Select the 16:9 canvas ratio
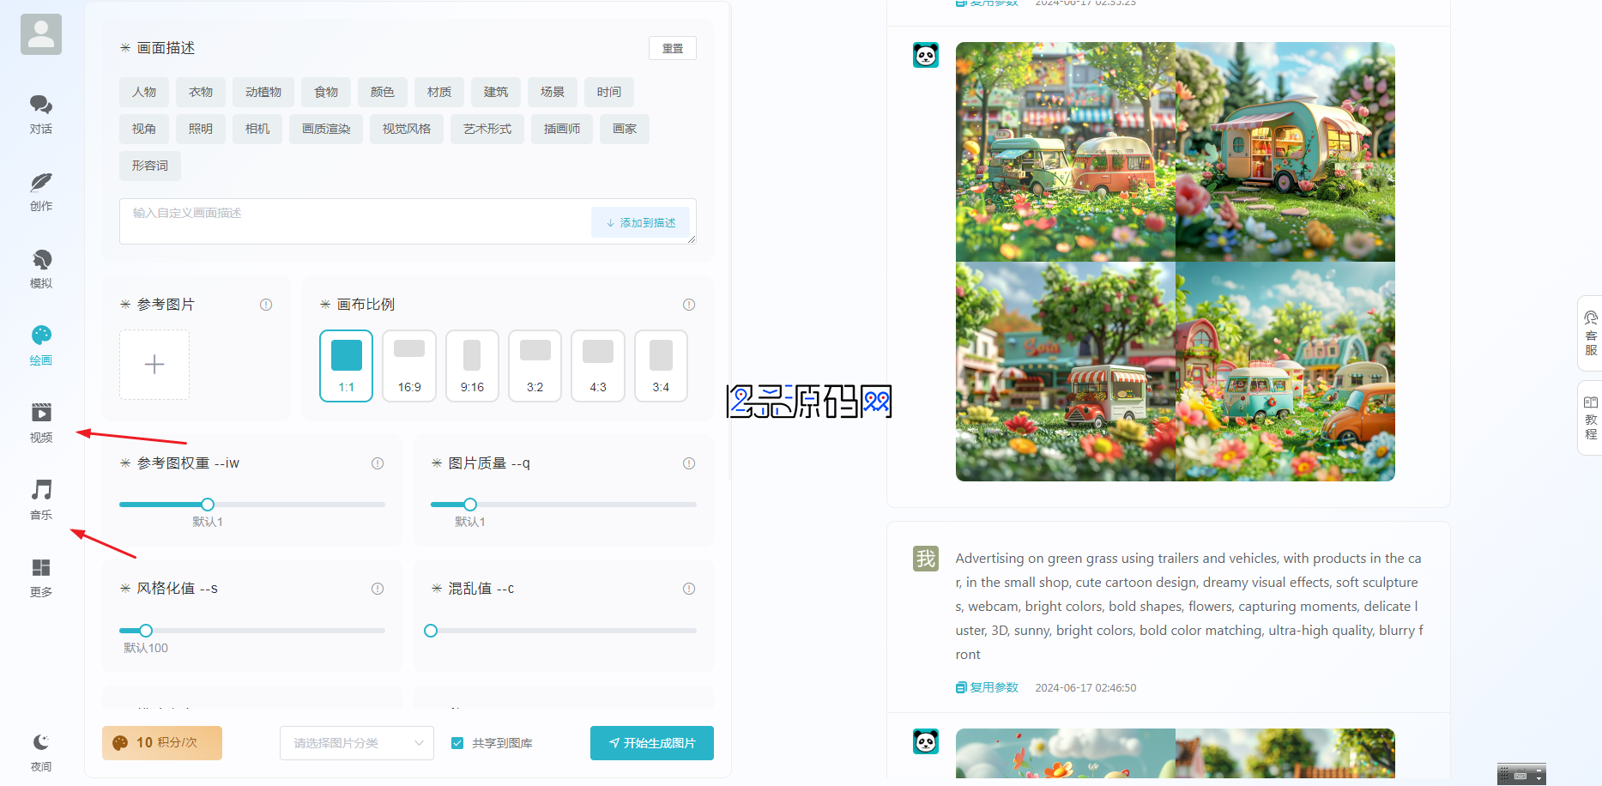The height and width of the screenshot is (786, 1602). point(409,366)
